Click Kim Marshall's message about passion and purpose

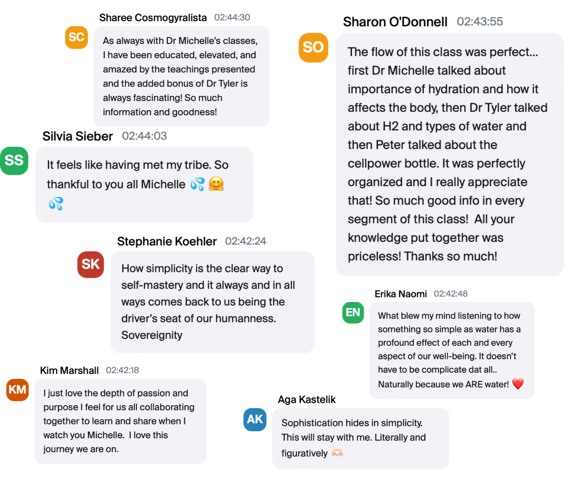click(x=120, y=421)
